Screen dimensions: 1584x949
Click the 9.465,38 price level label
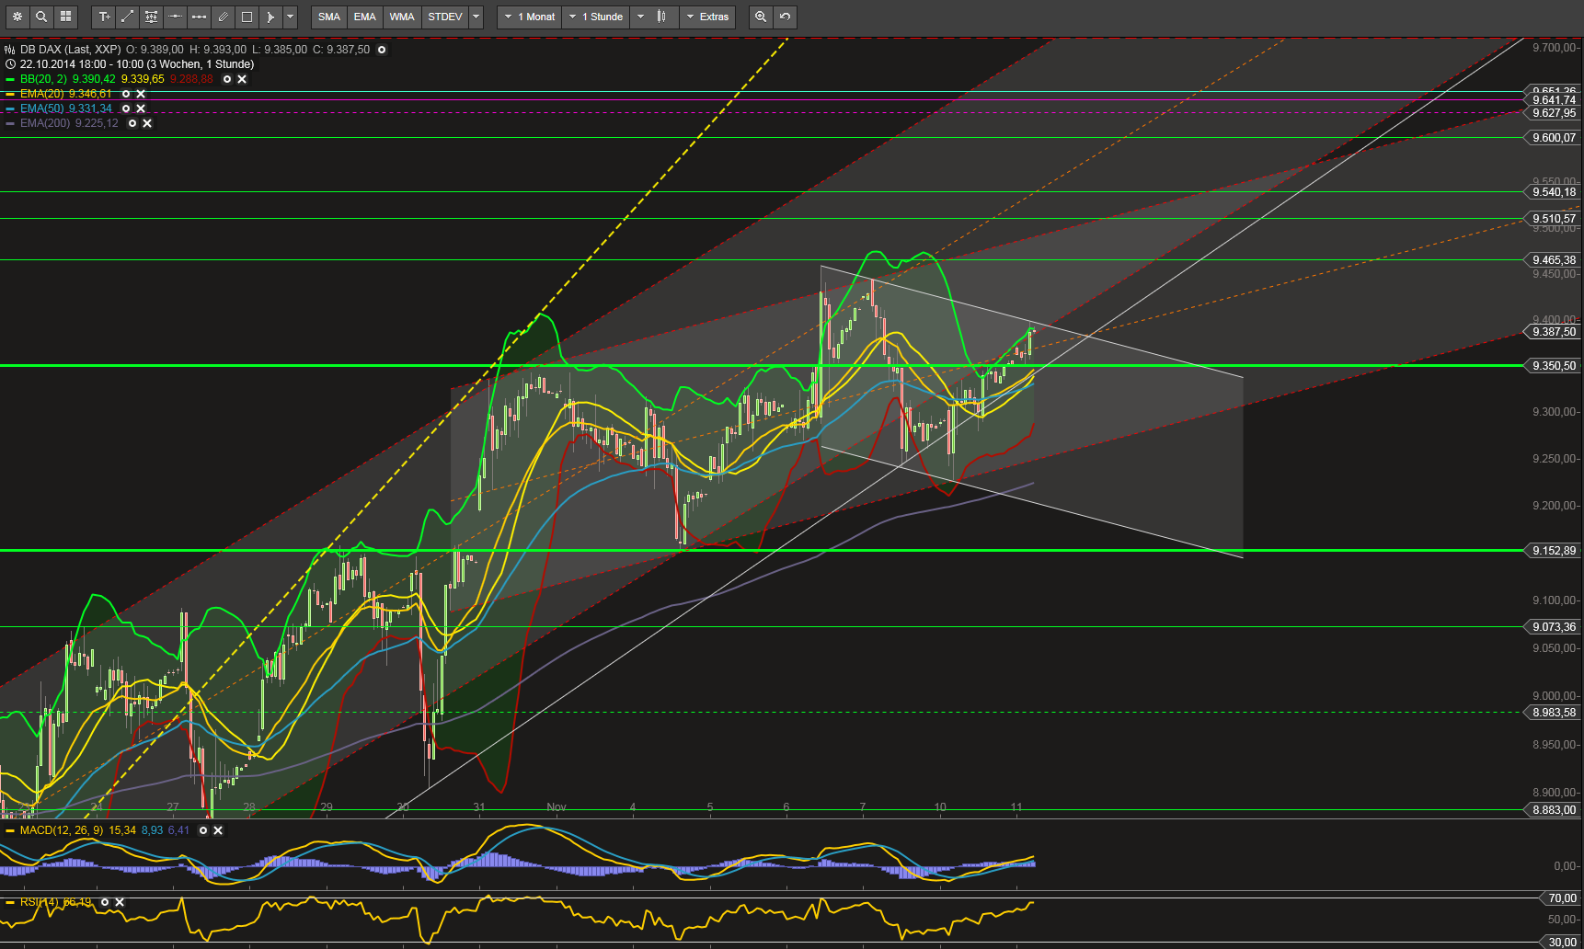(x=1554, y=260)
